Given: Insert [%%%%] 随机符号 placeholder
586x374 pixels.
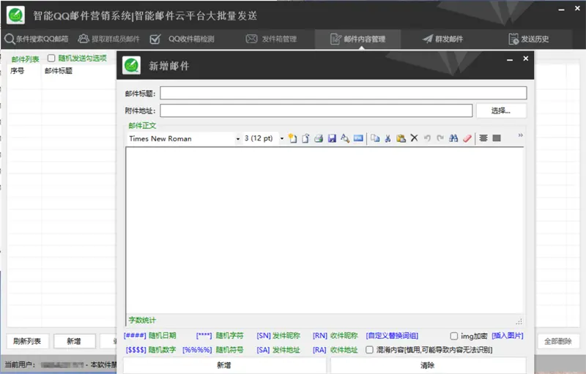Looking at the screenshot, I should tap(212, 350).
